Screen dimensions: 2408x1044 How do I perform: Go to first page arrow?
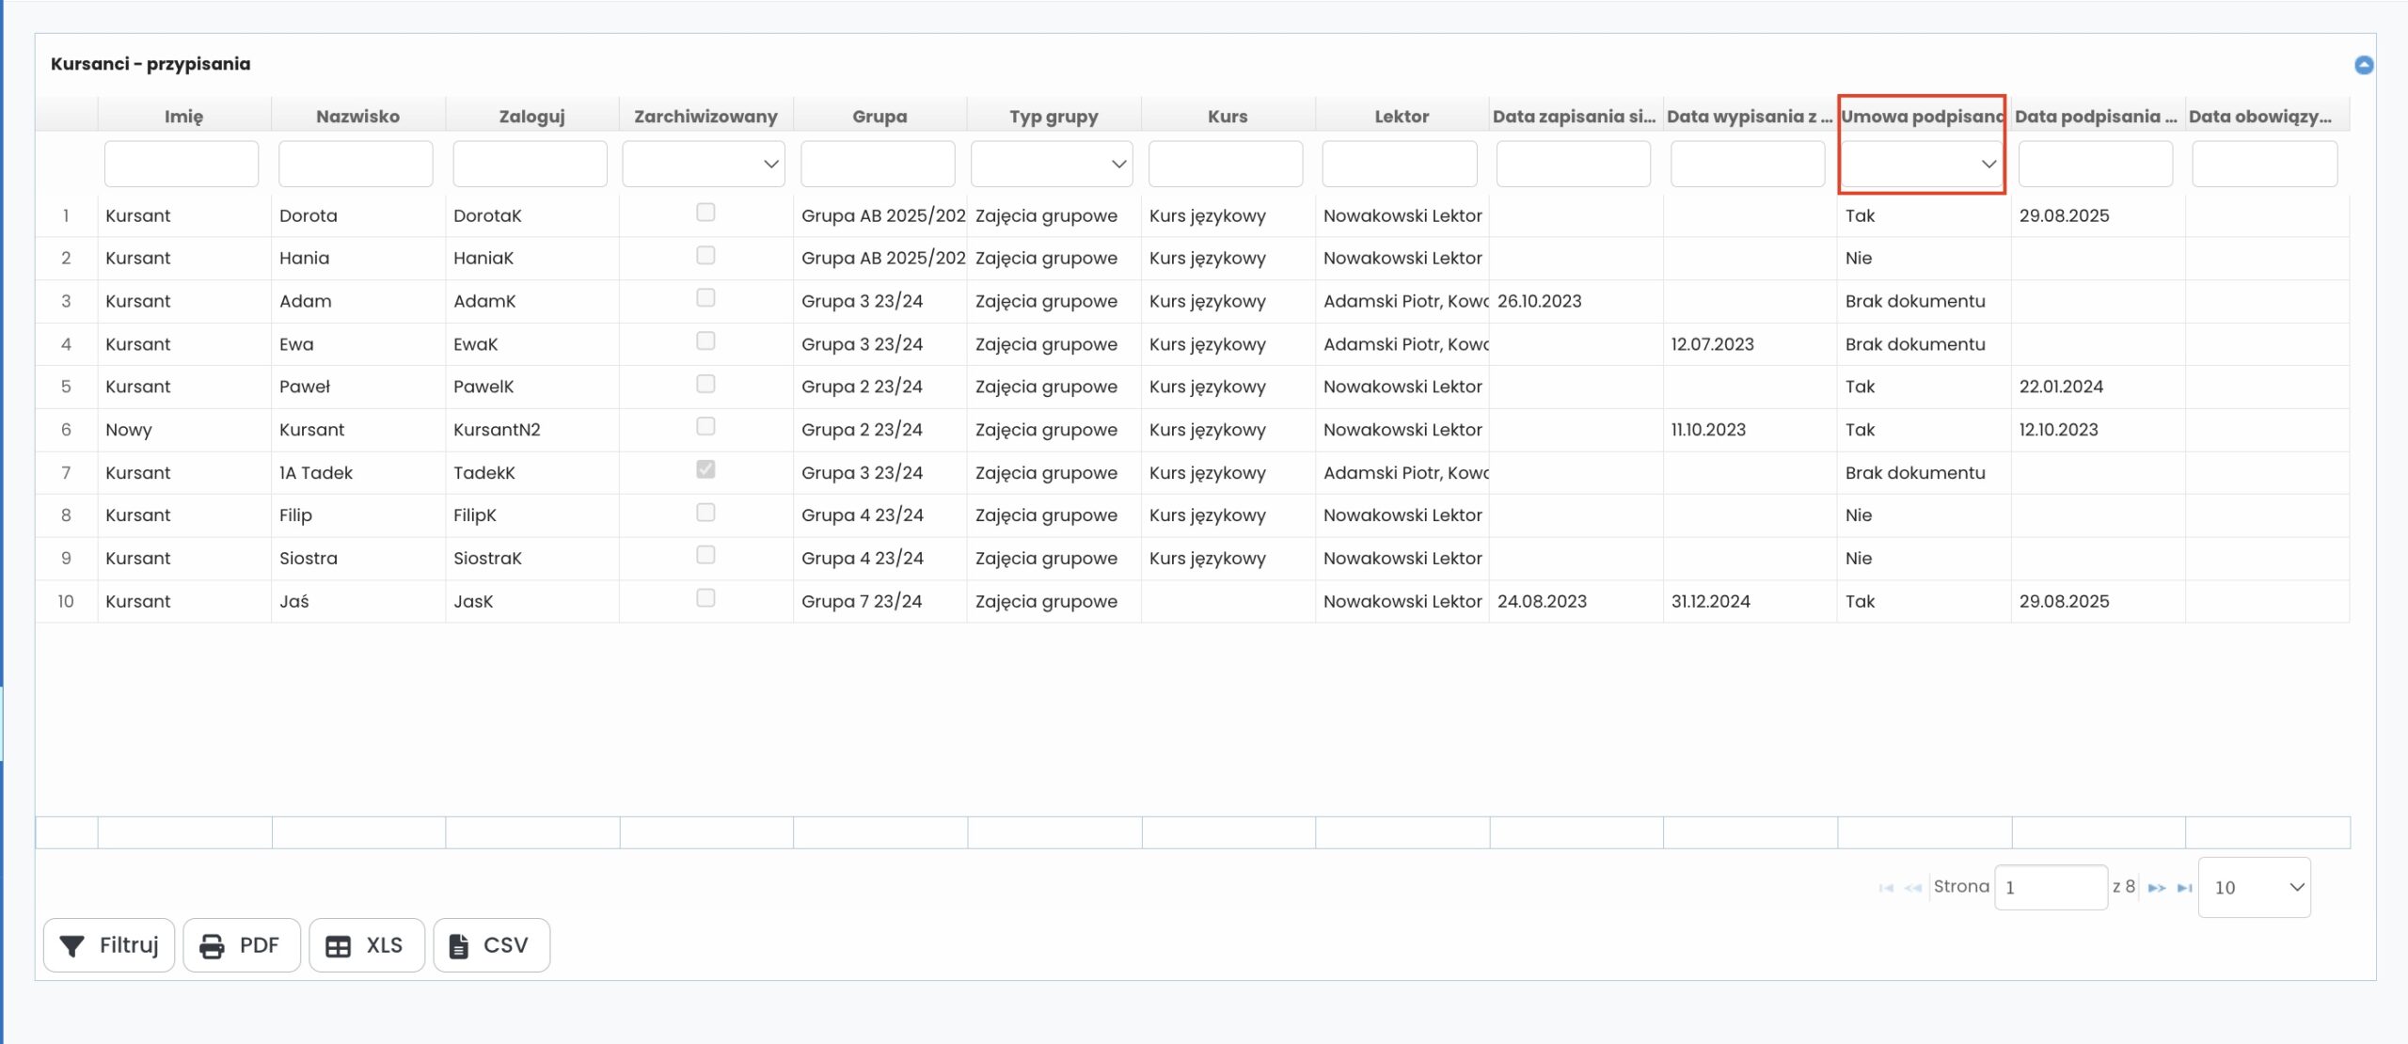(x=1885, y=888)
